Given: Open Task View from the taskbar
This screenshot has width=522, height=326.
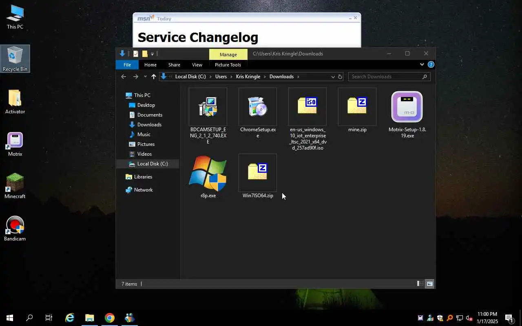Looking at the screenshot, I should pos(49,318).
